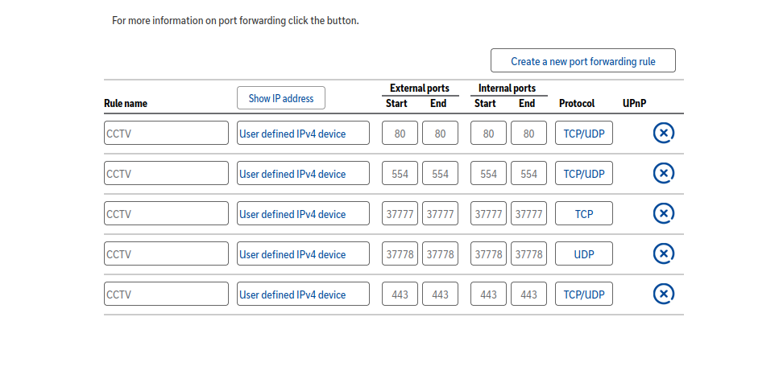Open device dropdown for port 37778 rule
The image size is (779, 379).
pos(303,254)
